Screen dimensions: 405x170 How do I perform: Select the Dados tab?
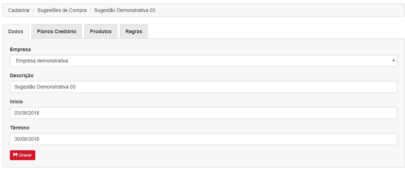(16, 31)
